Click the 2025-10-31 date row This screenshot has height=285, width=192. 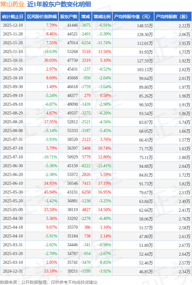coord(13,61)
